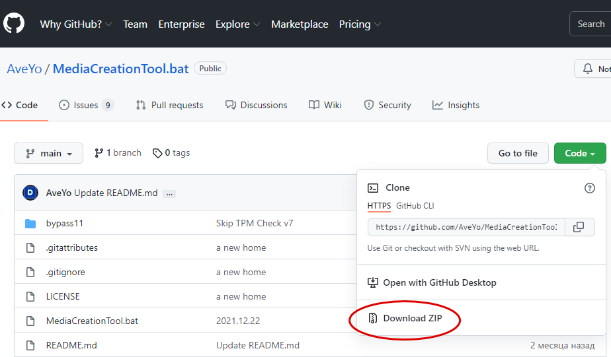Screen dimensions: 611x357
Task: Click the tags icon showing 0 tags
Action: (x=157, y=153)
